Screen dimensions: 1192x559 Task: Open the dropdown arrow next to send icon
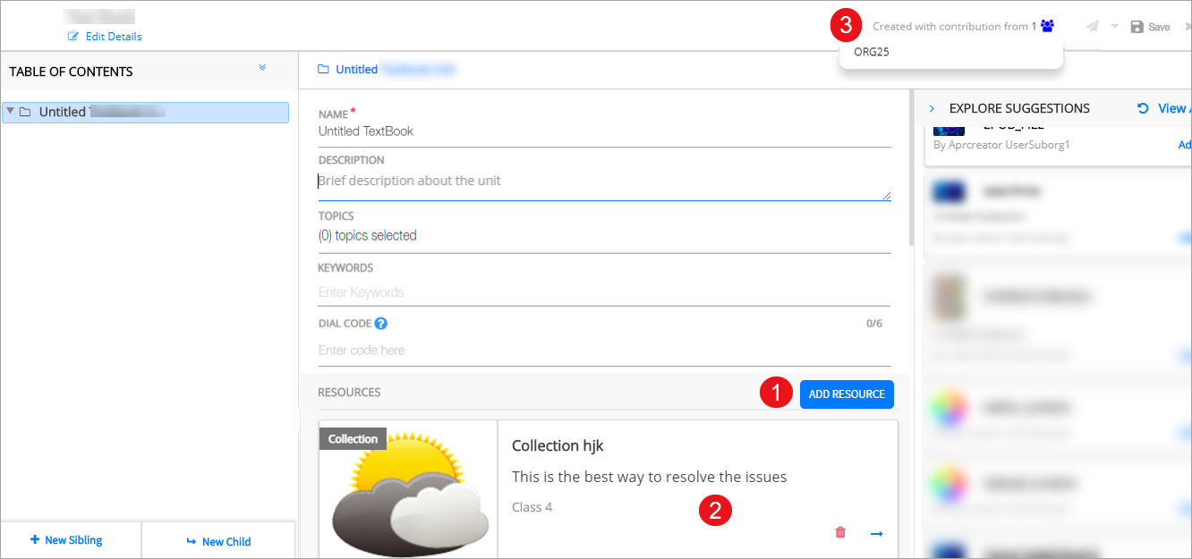pos(1114,27)
